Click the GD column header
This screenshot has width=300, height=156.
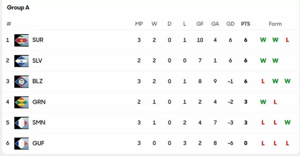tap(230, 24)
